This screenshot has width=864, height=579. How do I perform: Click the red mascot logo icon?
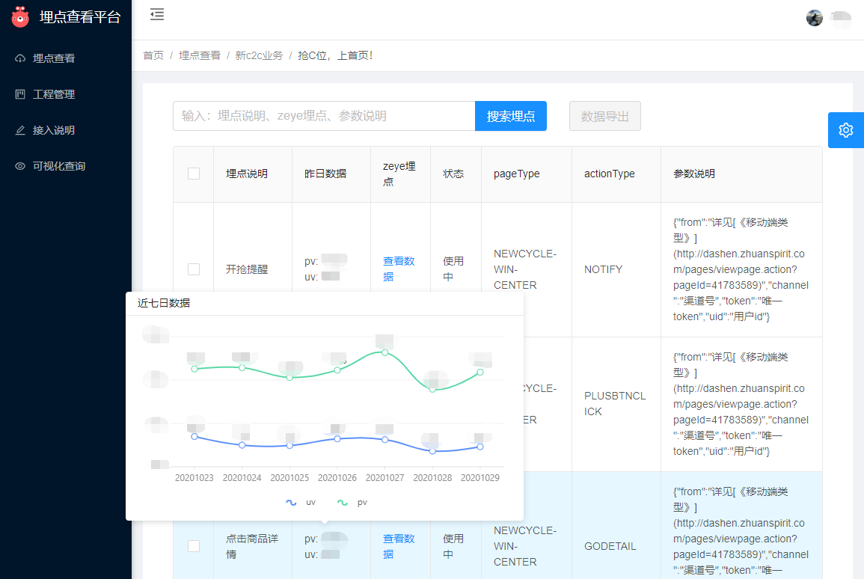(x=20, y=17)
